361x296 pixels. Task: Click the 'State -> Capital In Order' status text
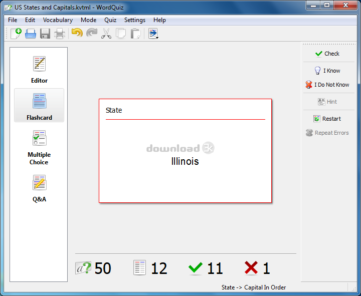tap(254, 287)
